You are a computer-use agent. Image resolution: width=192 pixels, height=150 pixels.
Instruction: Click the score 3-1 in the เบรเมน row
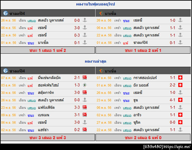[77, 115]
